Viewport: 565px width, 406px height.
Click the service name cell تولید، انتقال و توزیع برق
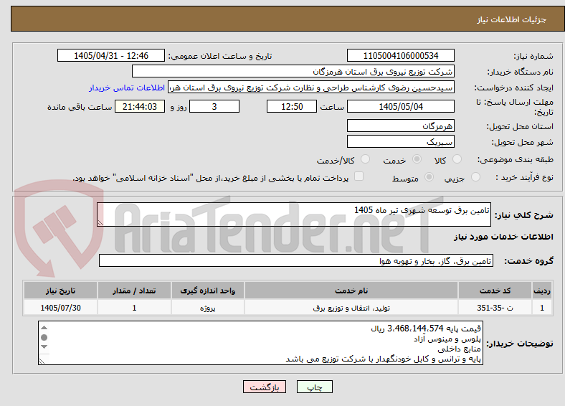coord(351,308)
